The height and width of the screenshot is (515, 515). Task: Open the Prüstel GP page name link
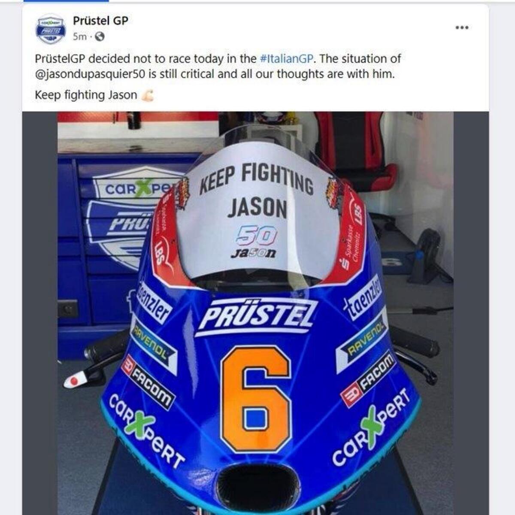100,20
